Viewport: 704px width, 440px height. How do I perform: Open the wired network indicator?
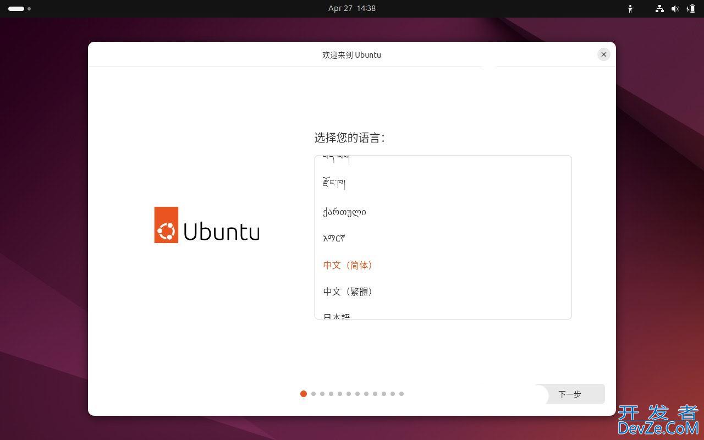(659, 9)
